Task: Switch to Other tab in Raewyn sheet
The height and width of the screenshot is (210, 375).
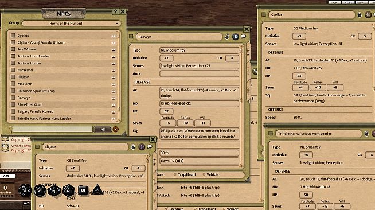Action: point(248,91)
